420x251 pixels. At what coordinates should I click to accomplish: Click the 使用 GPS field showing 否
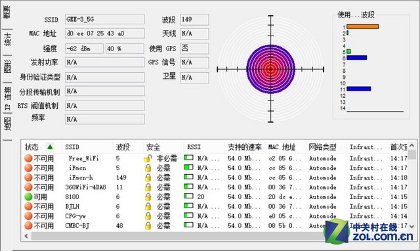tap(194, 49)
